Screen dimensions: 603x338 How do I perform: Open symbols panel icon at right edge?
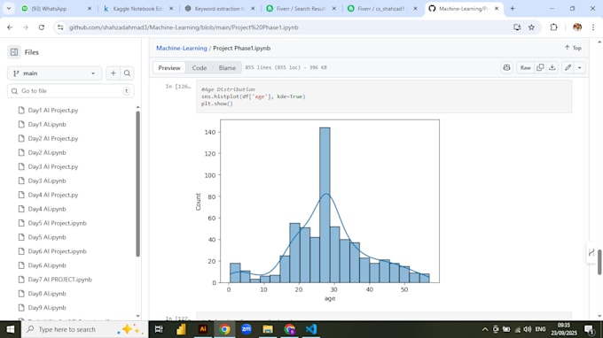591,252
